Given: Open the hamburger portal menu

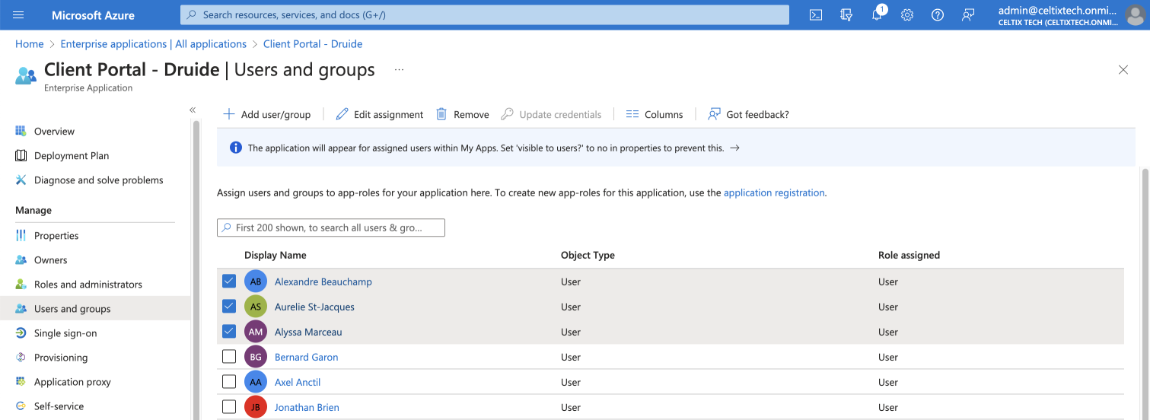Looking at the screenshot, I should point(19,14).
